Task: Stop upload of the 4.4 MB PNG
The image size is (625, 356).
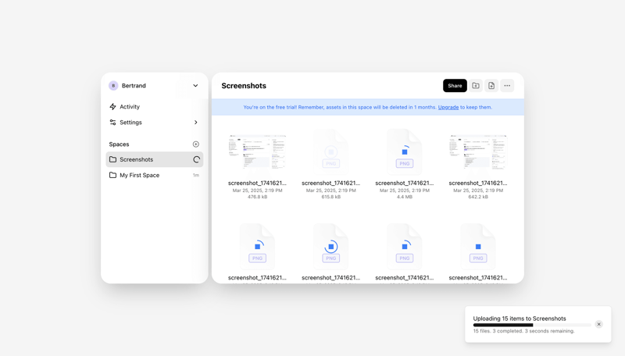Action: 405,151
